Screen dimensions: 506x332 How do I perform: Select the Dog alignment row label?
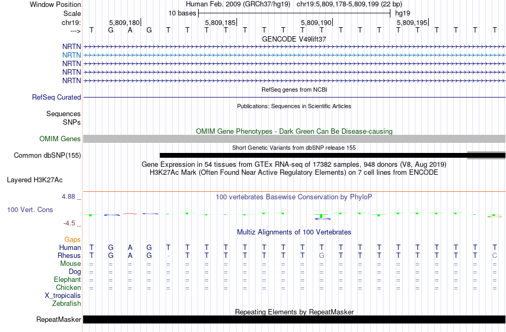coord(75,272)
